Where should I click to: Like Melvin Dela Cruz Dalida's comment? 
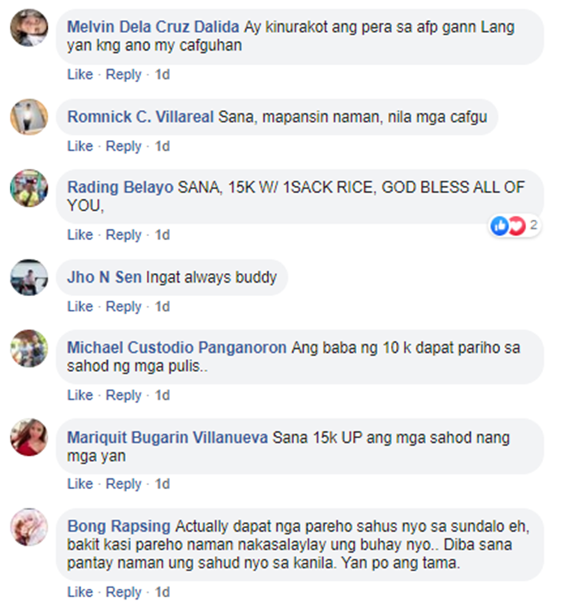coord(80,75)
